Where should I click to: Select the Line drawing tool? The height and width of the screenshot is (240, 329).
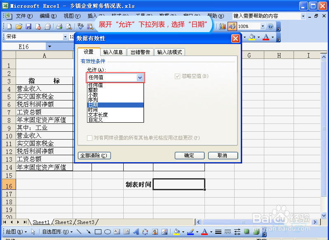pyautogui.click(x=79, y=232)
